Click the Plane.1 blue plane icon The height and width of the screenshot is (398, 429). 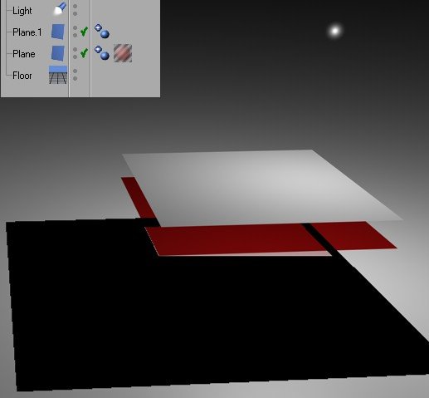(58, 32)
